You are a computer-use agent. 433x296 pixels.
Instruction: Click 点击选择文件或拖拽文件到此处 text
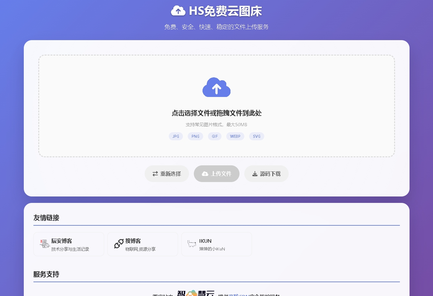(x=217, y=113)
